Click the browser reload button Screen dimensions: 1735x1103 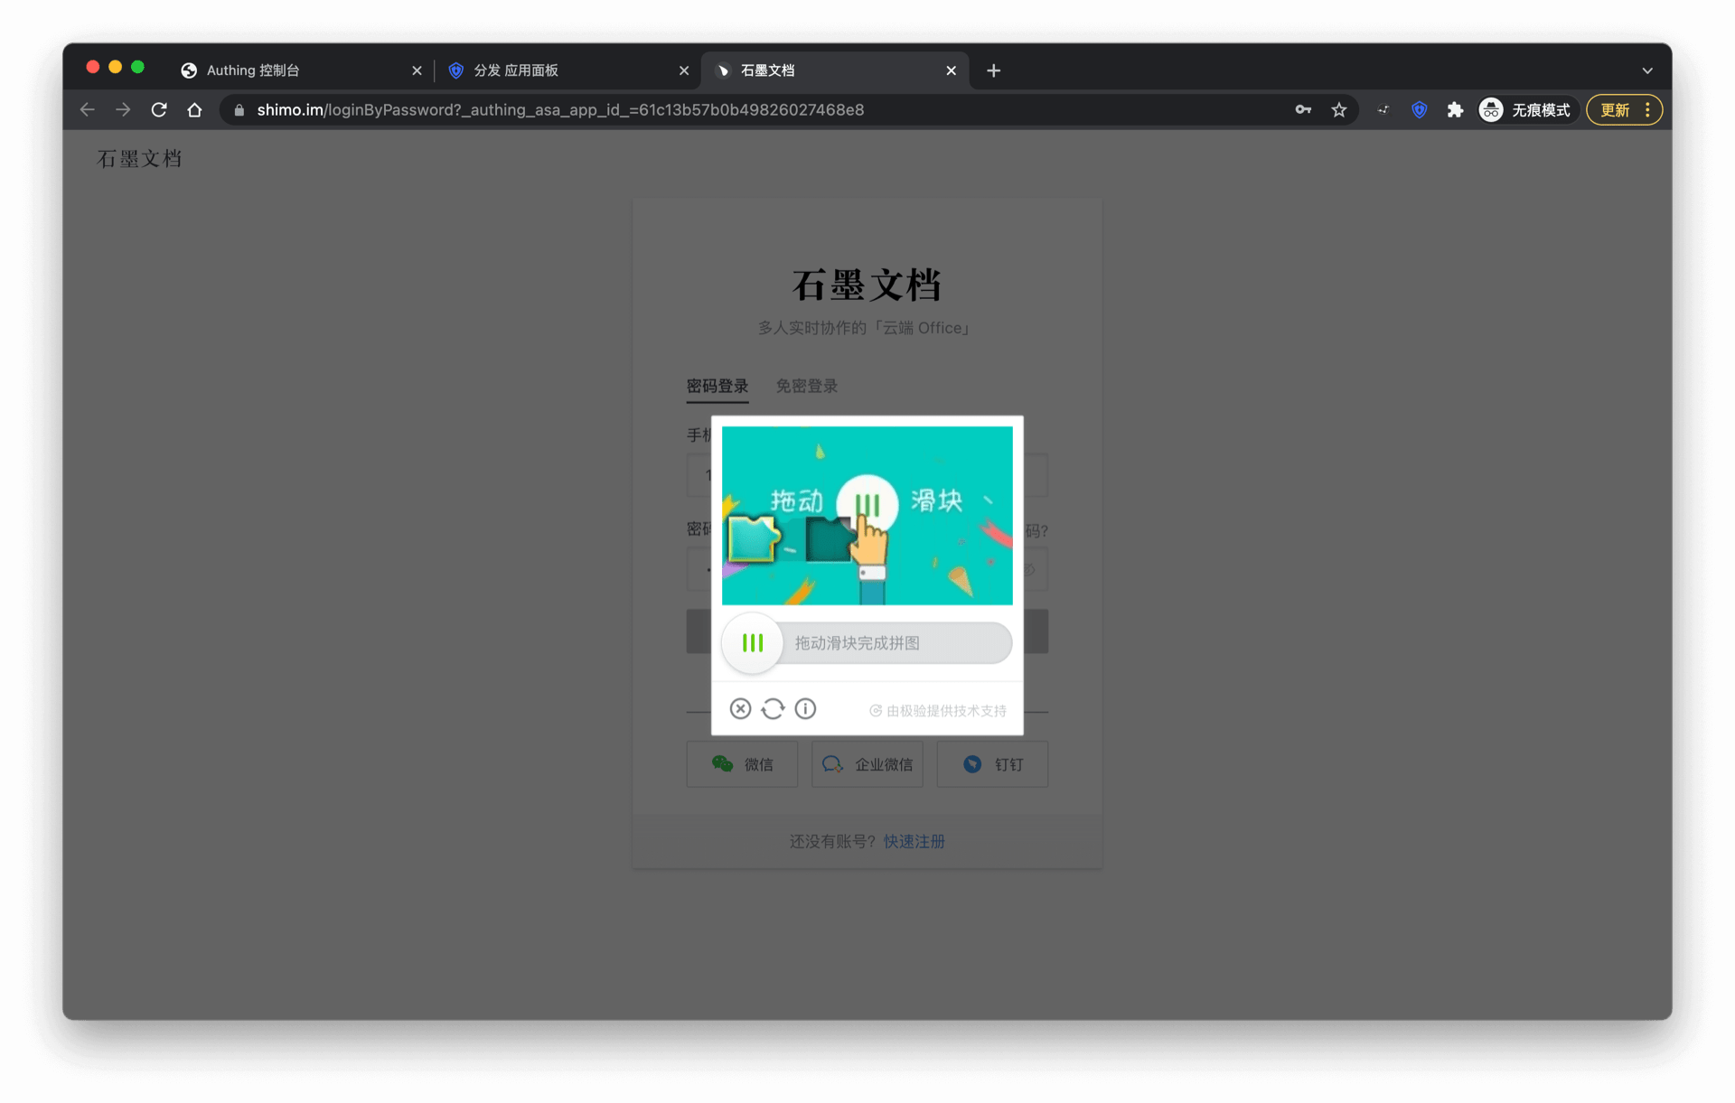(159, 110)
